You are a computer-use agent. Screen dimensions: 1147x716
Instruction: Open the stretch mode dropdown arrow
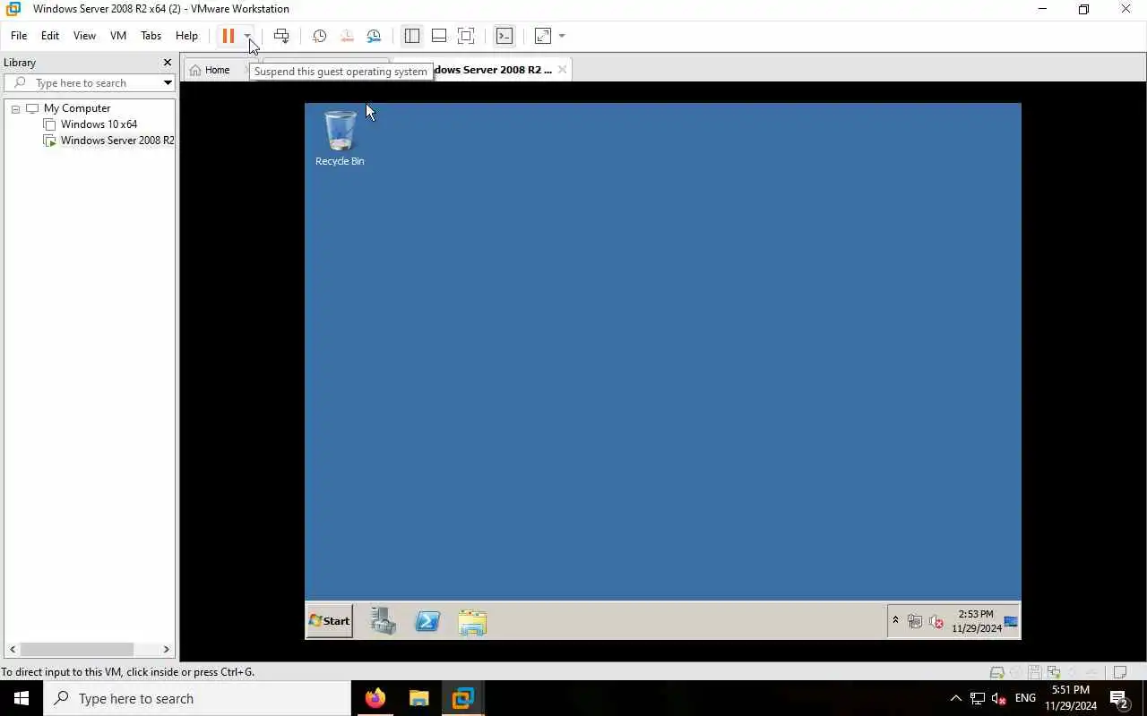coord(562,36)
